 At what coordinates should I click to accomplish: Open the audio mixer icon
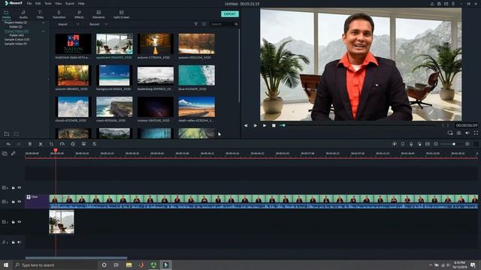pos(419,144)
